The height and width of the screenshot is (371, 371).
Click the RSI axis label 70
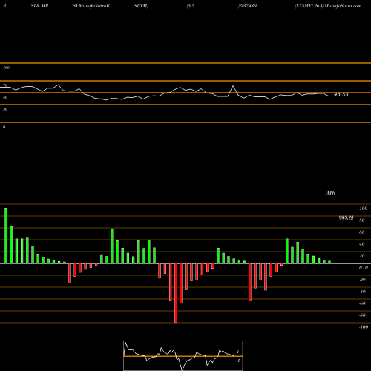click(5, 85)
